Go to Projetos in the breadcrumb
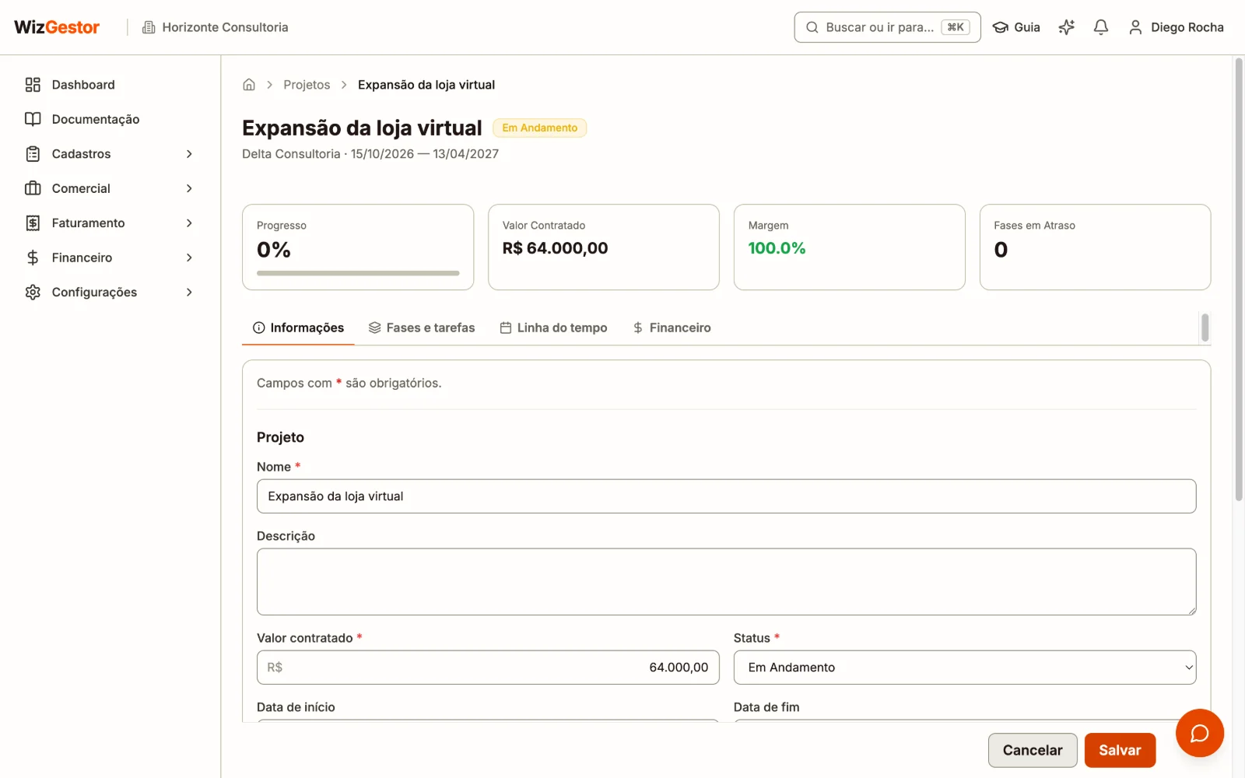This screenshot has width=1245, height=778. pos(307,85)
